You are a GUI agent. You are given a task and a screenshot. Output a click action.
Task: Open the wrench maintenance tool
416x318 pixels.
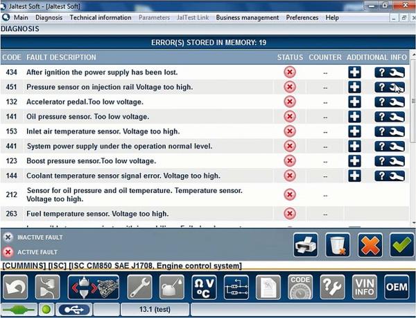click(x=139, y=287)
